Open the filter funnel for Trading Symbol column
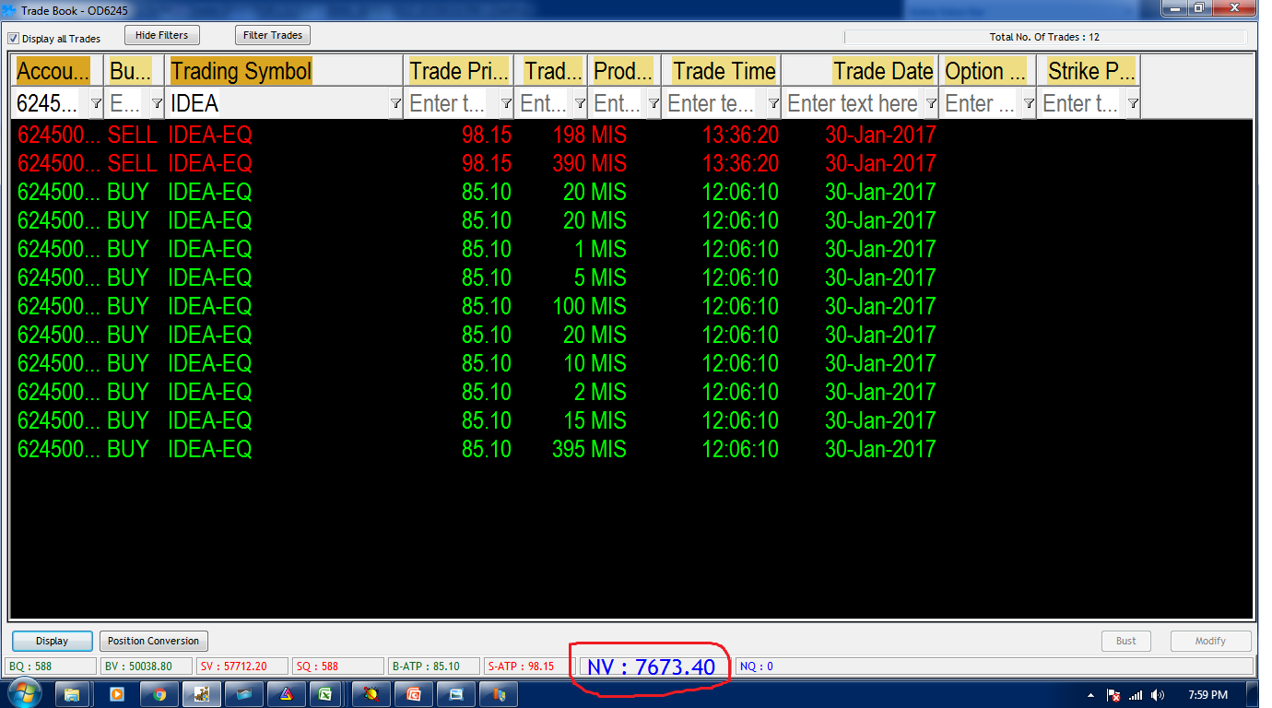Image resolution: width=1272 pixels, height=708 pixels. click(x=395, y=104)
